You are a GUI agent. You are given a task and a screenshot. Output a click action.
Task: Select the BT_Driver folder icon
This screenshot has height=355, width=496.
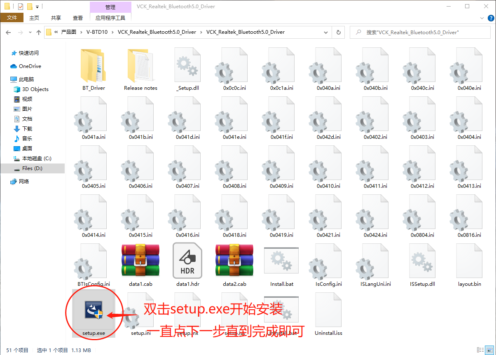point(94,65)
